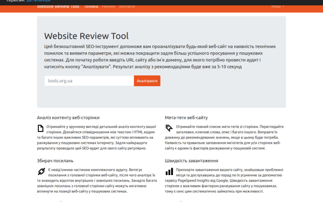
Task: Follow the Детальніше link in top banner
Action: point(39,1)
